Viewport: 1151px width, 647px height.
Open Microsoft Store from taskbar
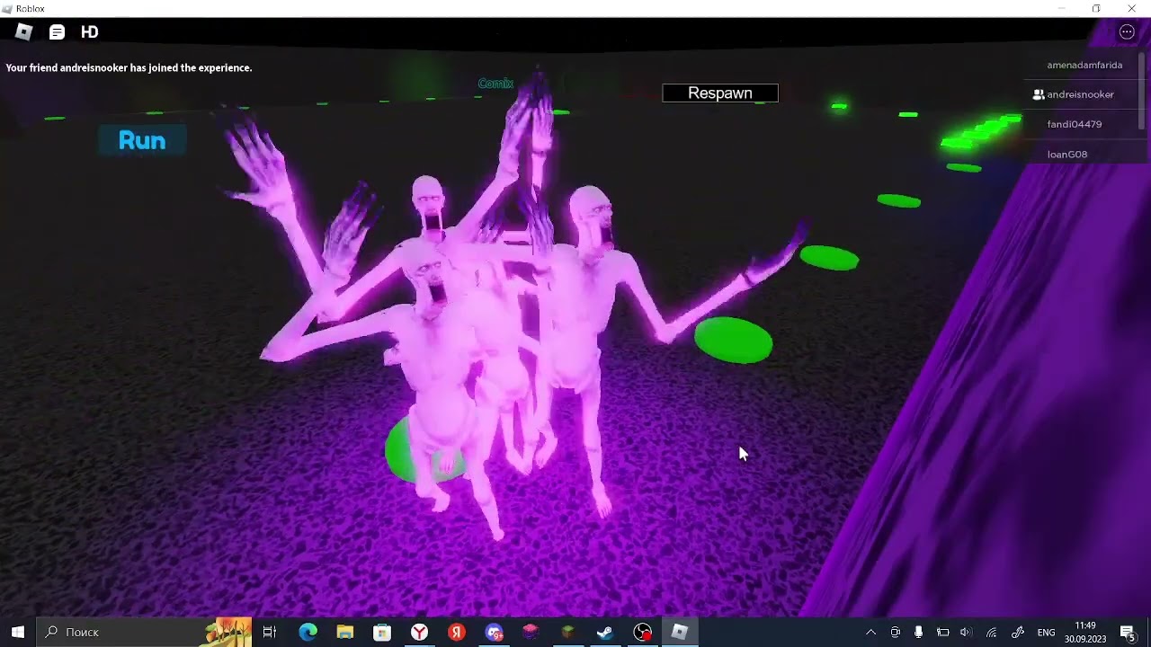tap(382, 632)
